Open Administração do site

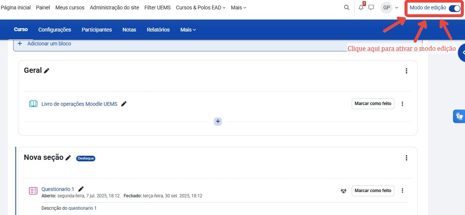pos(114,8)
